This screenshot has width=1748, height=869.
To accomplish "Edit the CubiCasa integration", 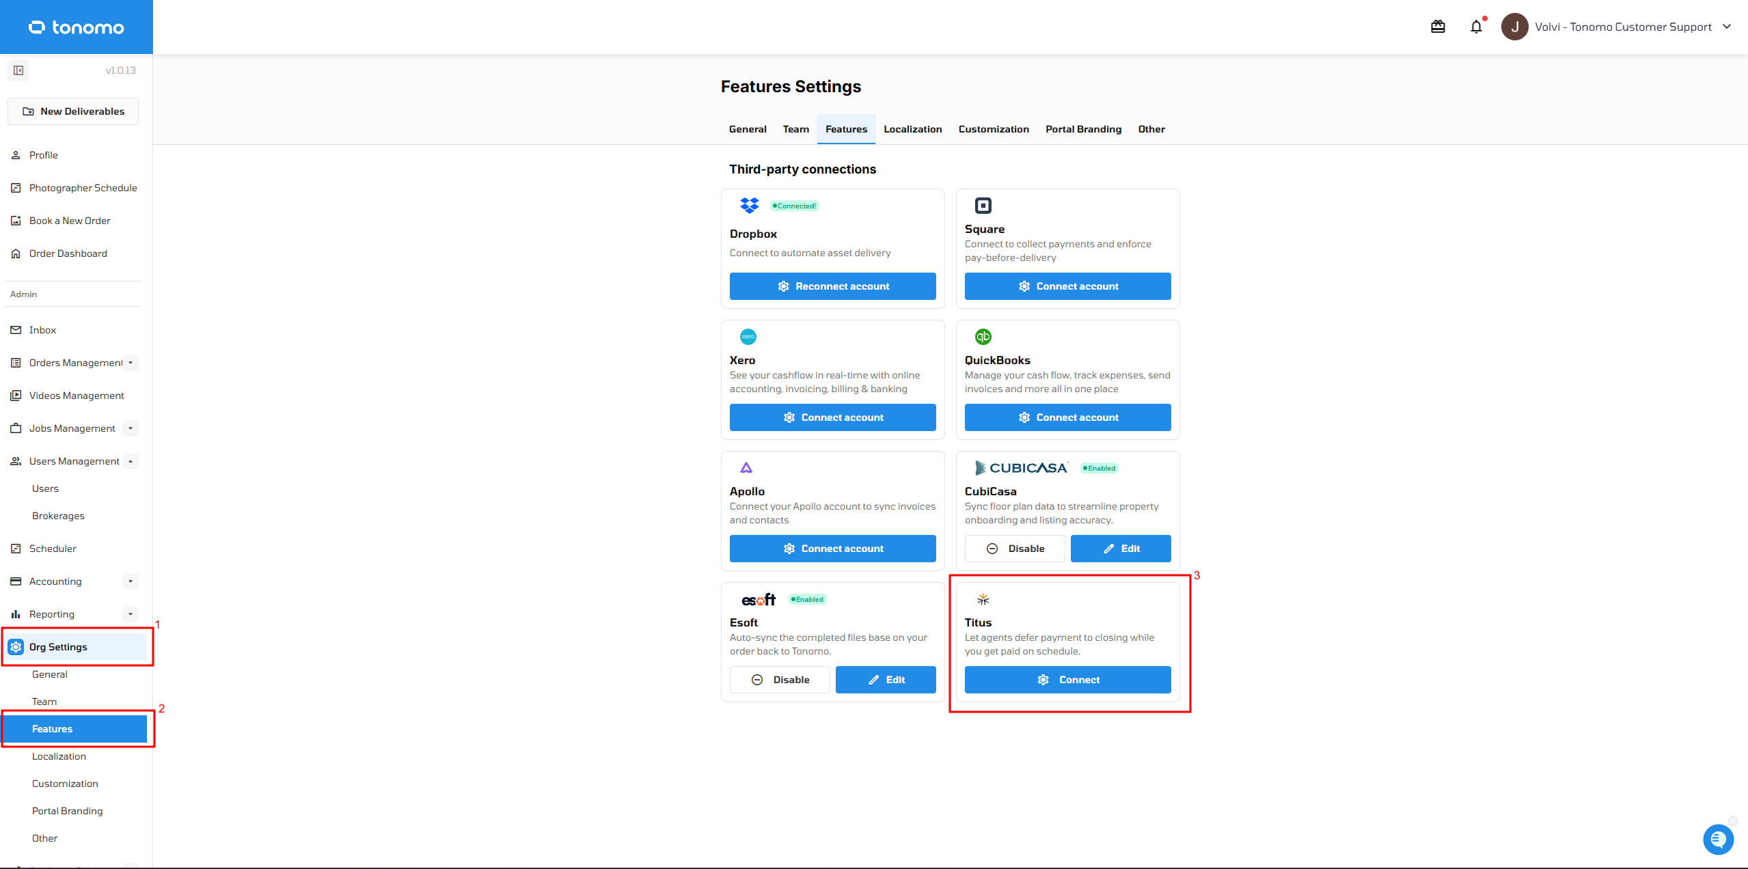I will [1121, 549].
